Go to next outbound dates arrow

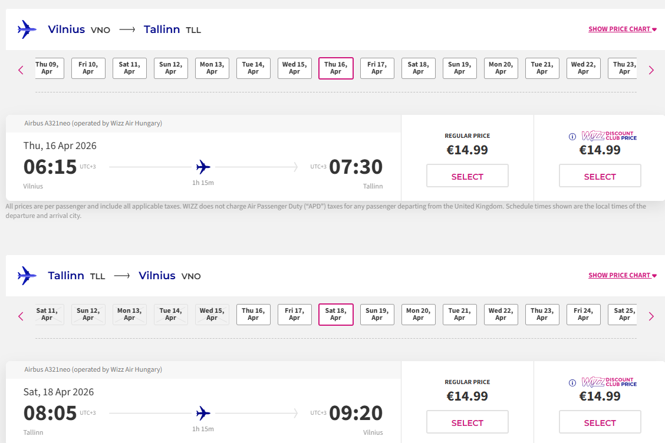[x=651, y=70]
